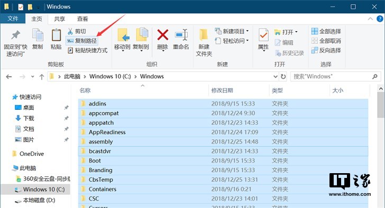Open 360安全云盘 in sidebar
Image resolution: width=385 pixels, height=208 pixels.
43,179
